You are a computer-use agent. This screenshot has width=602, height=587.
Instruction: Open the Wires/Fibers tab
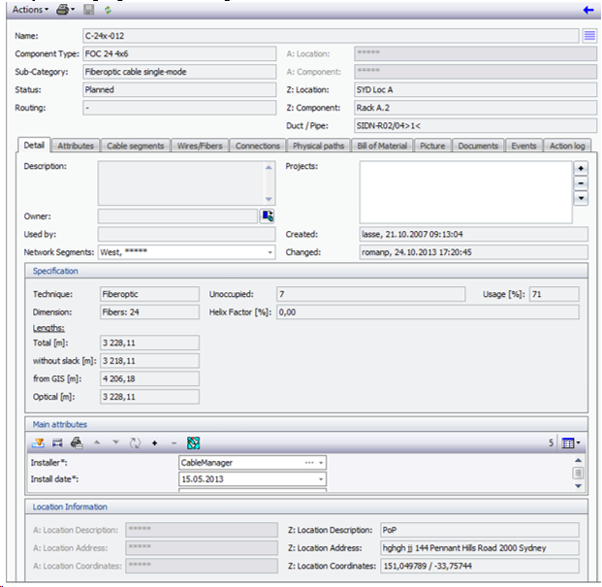(200, 146)
